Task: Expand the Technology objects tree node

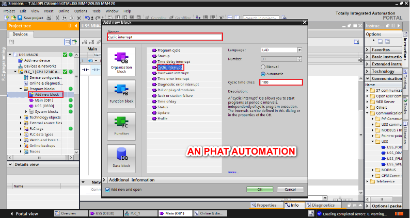Action: 21,117
